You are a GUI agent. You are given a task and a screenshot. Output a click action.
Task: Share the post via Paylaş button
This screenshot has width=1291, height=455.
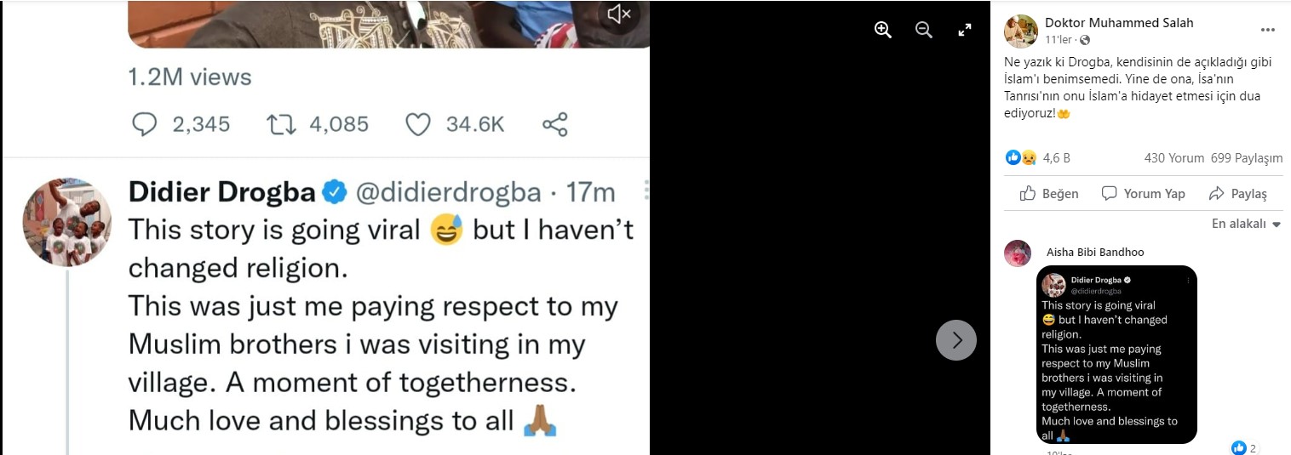click(1237, 193)
